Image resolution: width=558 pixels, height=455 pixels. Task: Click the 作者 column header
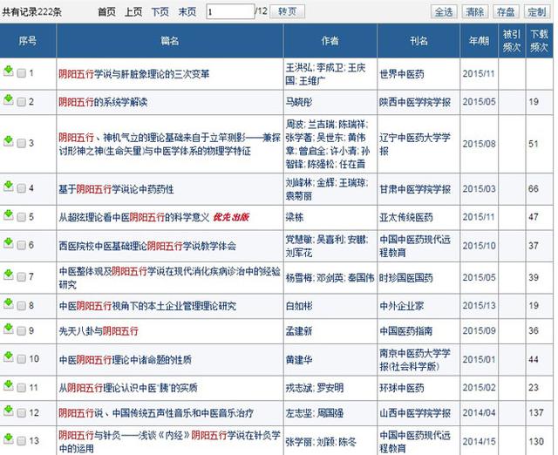tap(330, 41)
